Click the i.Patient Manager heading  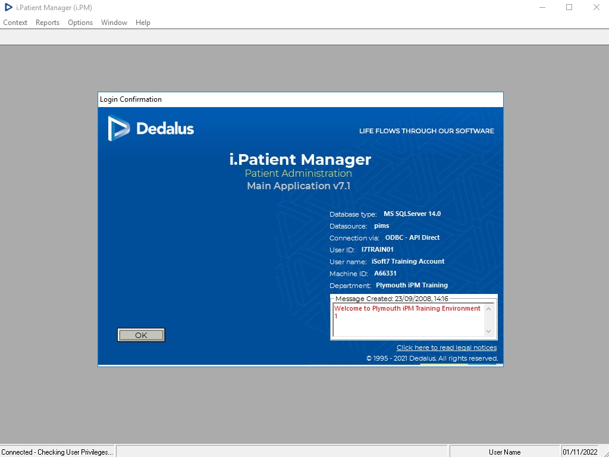pos(300,159)
